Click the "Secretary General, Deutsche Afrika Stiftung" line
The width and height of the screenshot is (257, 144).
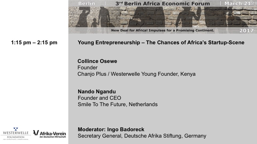142,136
